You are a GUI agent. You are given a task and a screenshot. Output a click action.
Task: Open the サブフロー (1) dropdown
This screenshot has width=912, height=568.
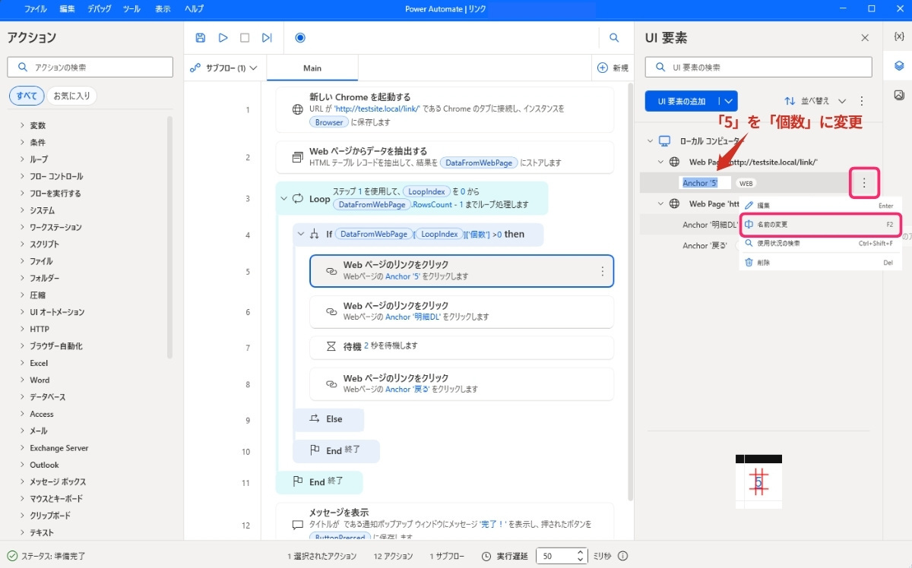point(224,68)
